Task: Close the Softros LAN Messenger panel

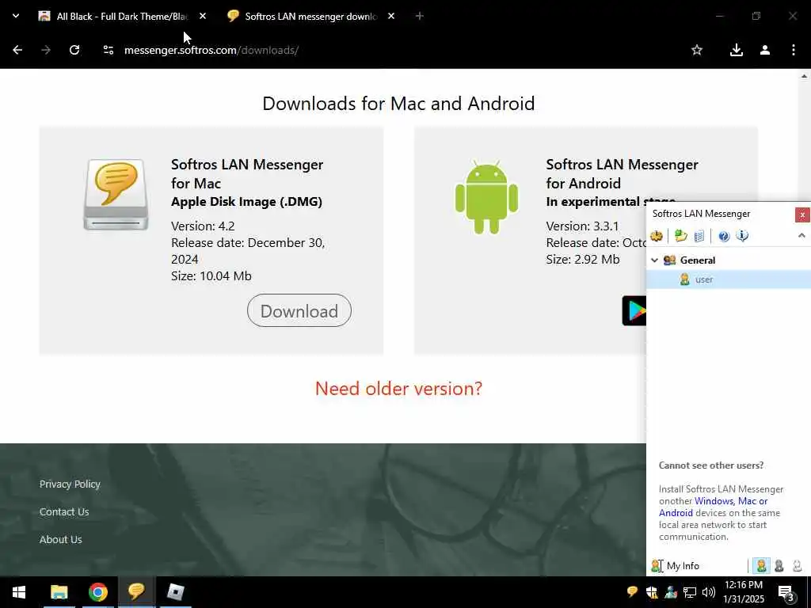Action: point(802,215)
